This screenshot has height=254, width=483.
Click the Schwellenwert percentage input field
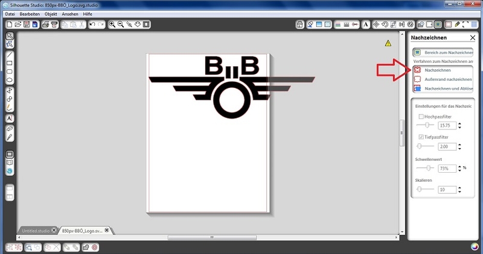click(x=446, y=168)
